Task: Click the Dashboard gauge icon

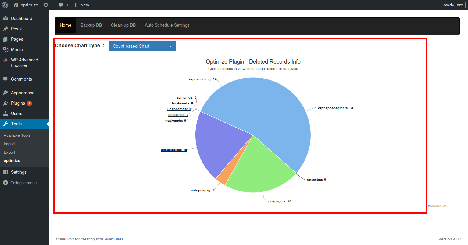Action: [5, 19]
